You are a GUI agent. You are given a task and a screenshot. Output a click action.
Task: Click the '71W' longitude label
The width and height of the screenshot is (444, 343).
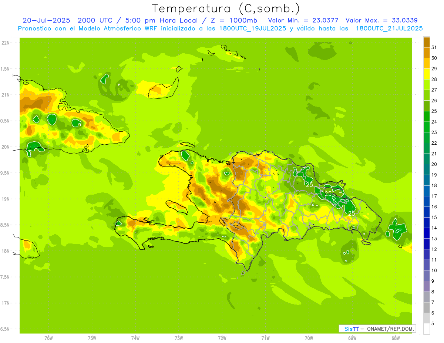265,338
